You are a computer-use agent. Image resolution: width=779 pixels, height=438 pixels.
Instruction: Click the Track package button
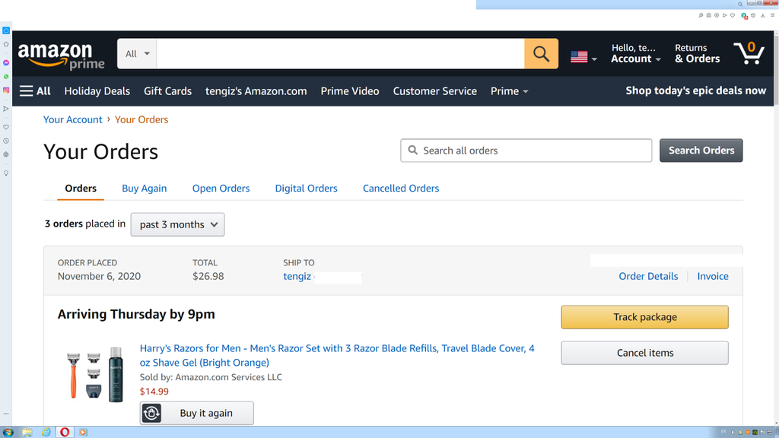tap(645, 317)
